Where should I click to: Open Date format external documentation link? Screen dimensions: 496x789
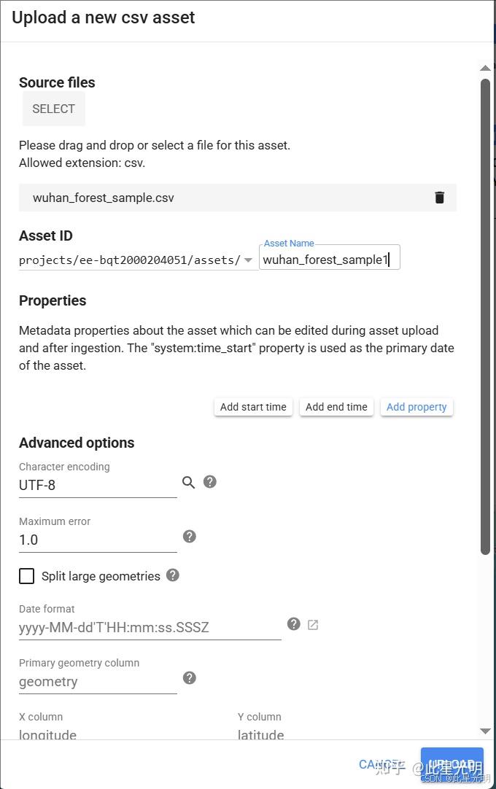313,624
